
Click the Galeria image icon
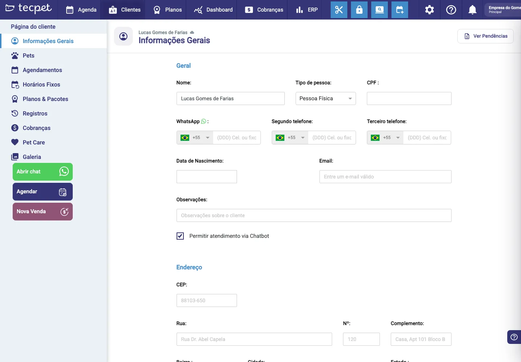point(15,157)
